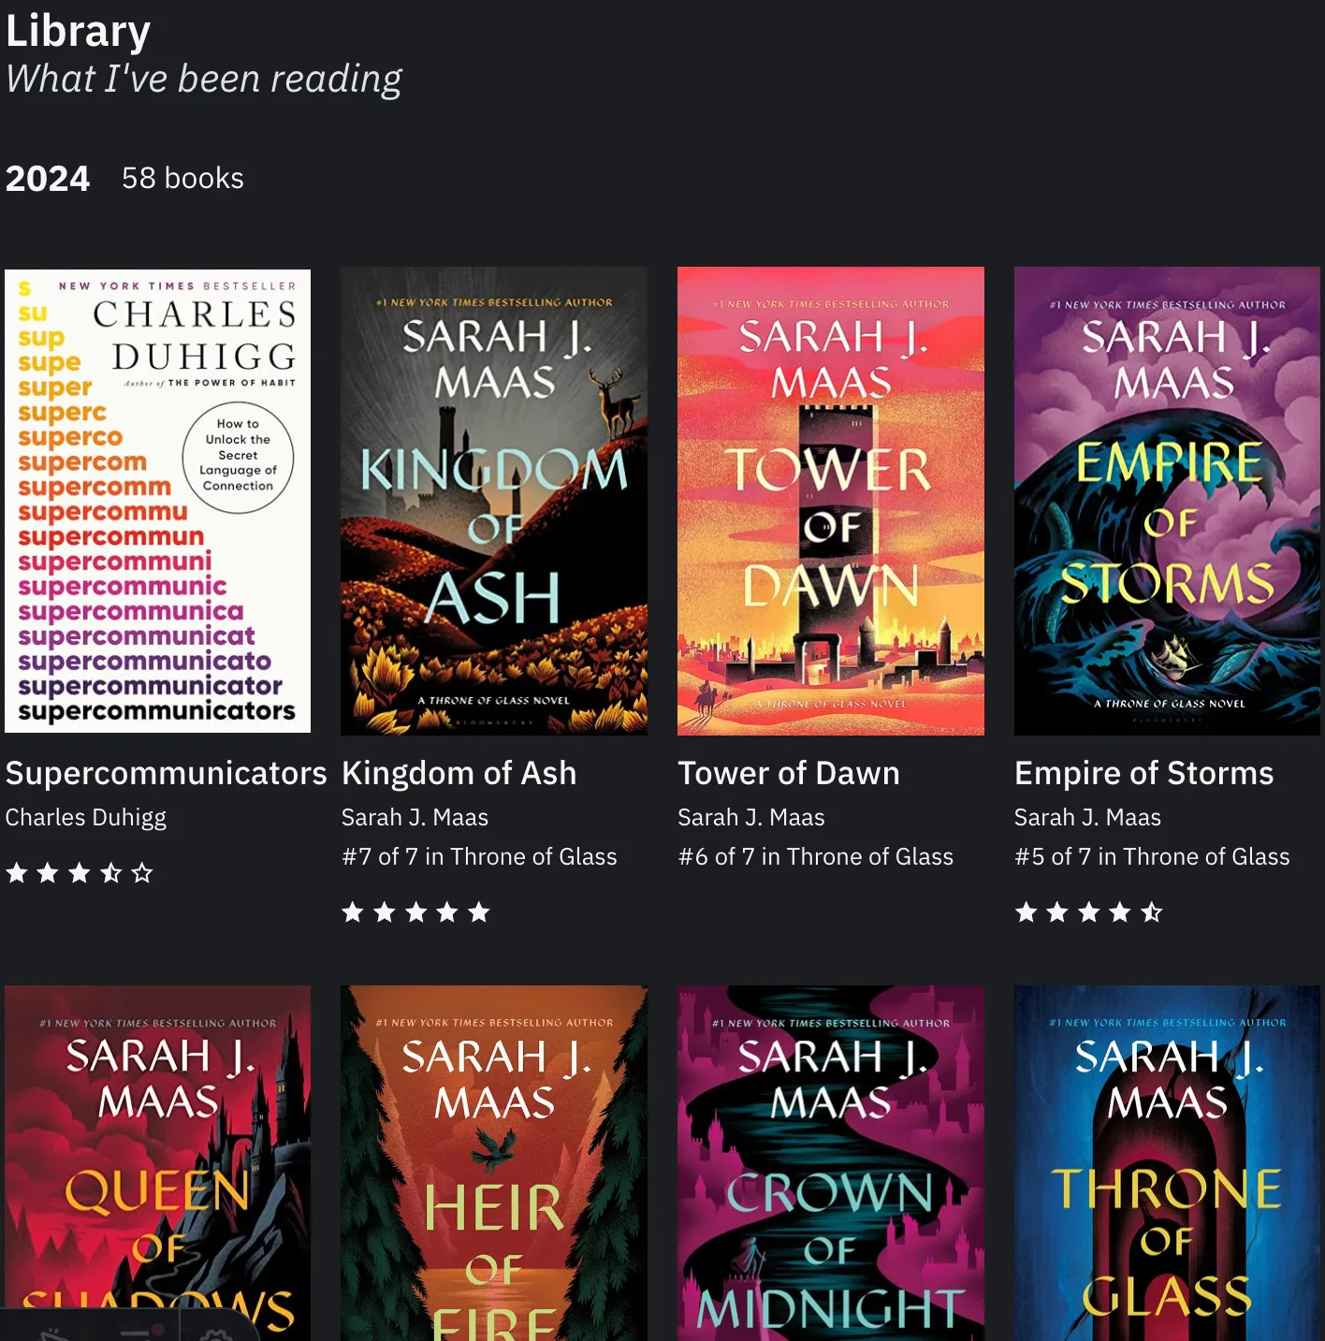The height and width of the screenshot is (1341, 1325).
Task: View the Empire of Storms cover
Action: pos(1167,501)
